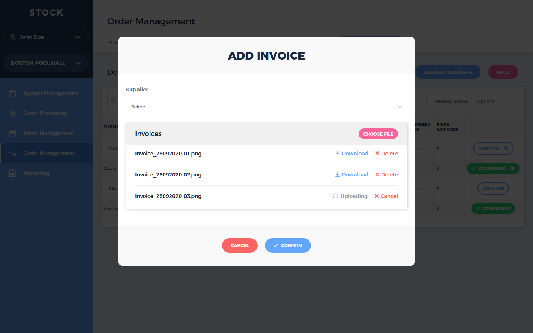The height and width of the screenshot is (333, 533).
Task: Expand the Boston Pool Hall venue selector
Action: tap(78, 63)
